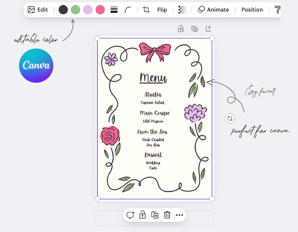The image size is (298, 232).
Task: Click the 'Starter' text on the menu
Action: [153, 94]
